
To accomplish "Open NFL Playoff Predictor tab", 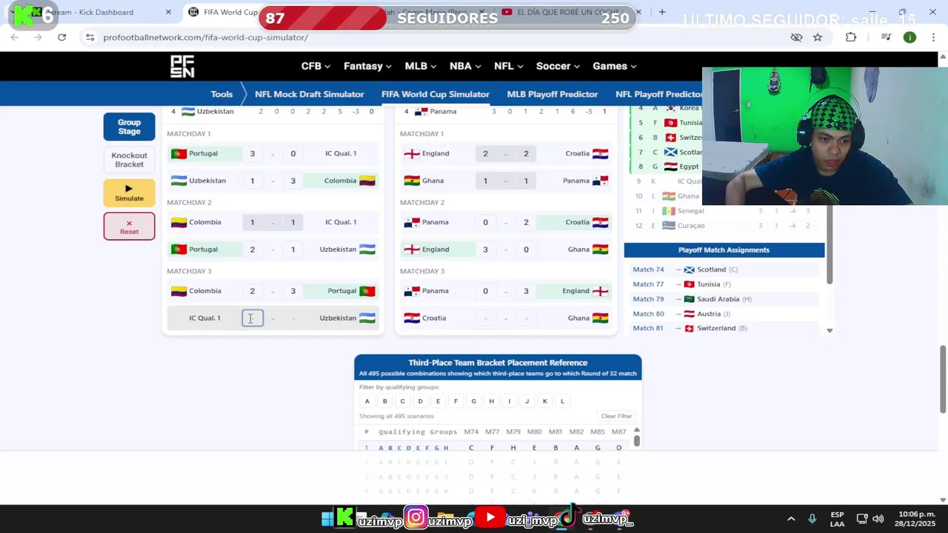I will pos(658,94).
